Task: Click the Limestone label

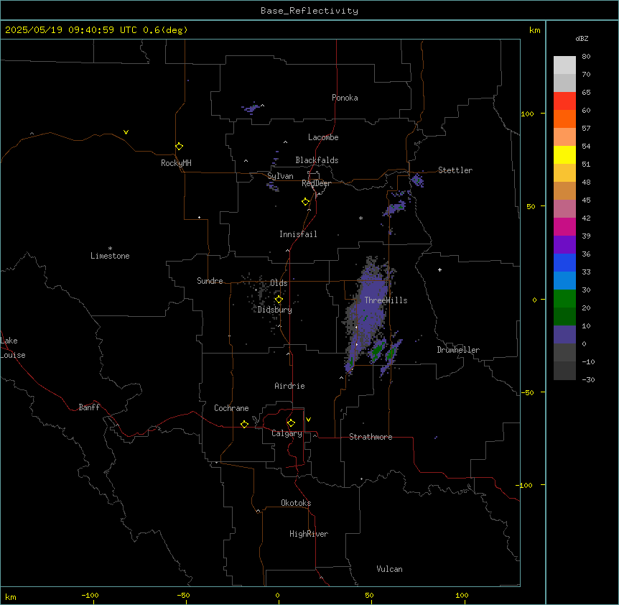Action: point(110,256)
